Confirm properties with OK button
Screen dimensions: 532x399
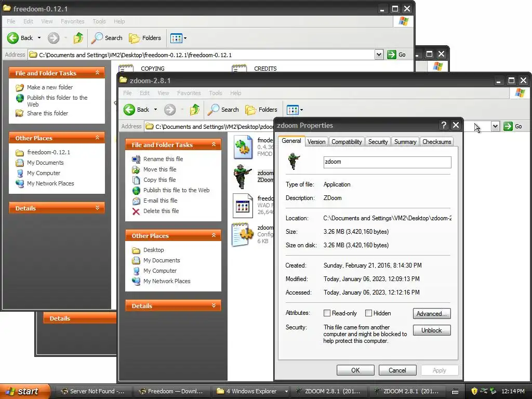coord(355,370)
